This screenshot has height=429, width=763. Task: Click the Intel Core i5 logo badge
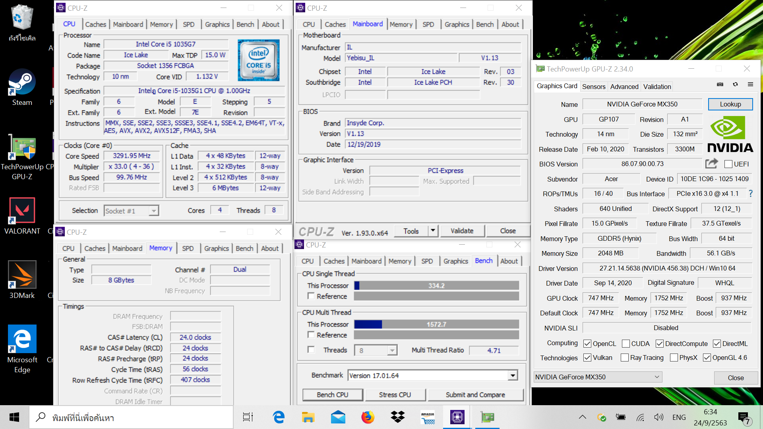pos(259,60)
